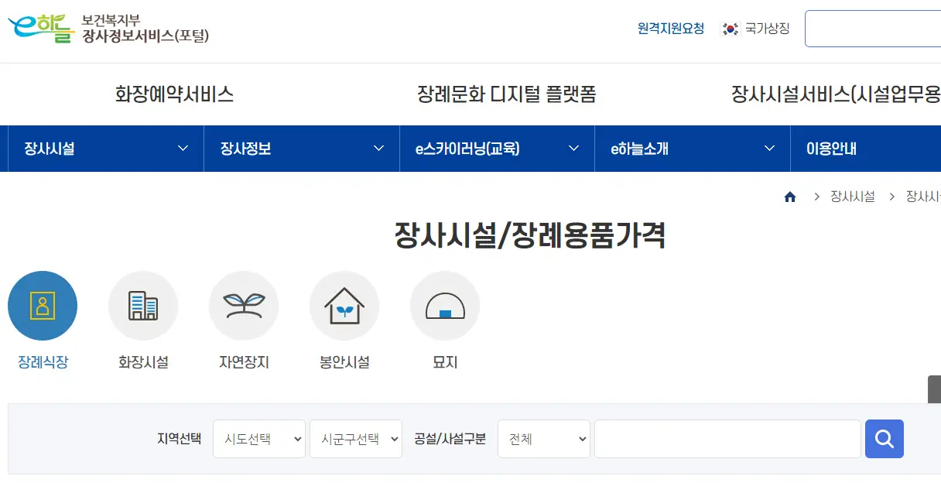Select the 자연장지 natural burial icon

244,305
